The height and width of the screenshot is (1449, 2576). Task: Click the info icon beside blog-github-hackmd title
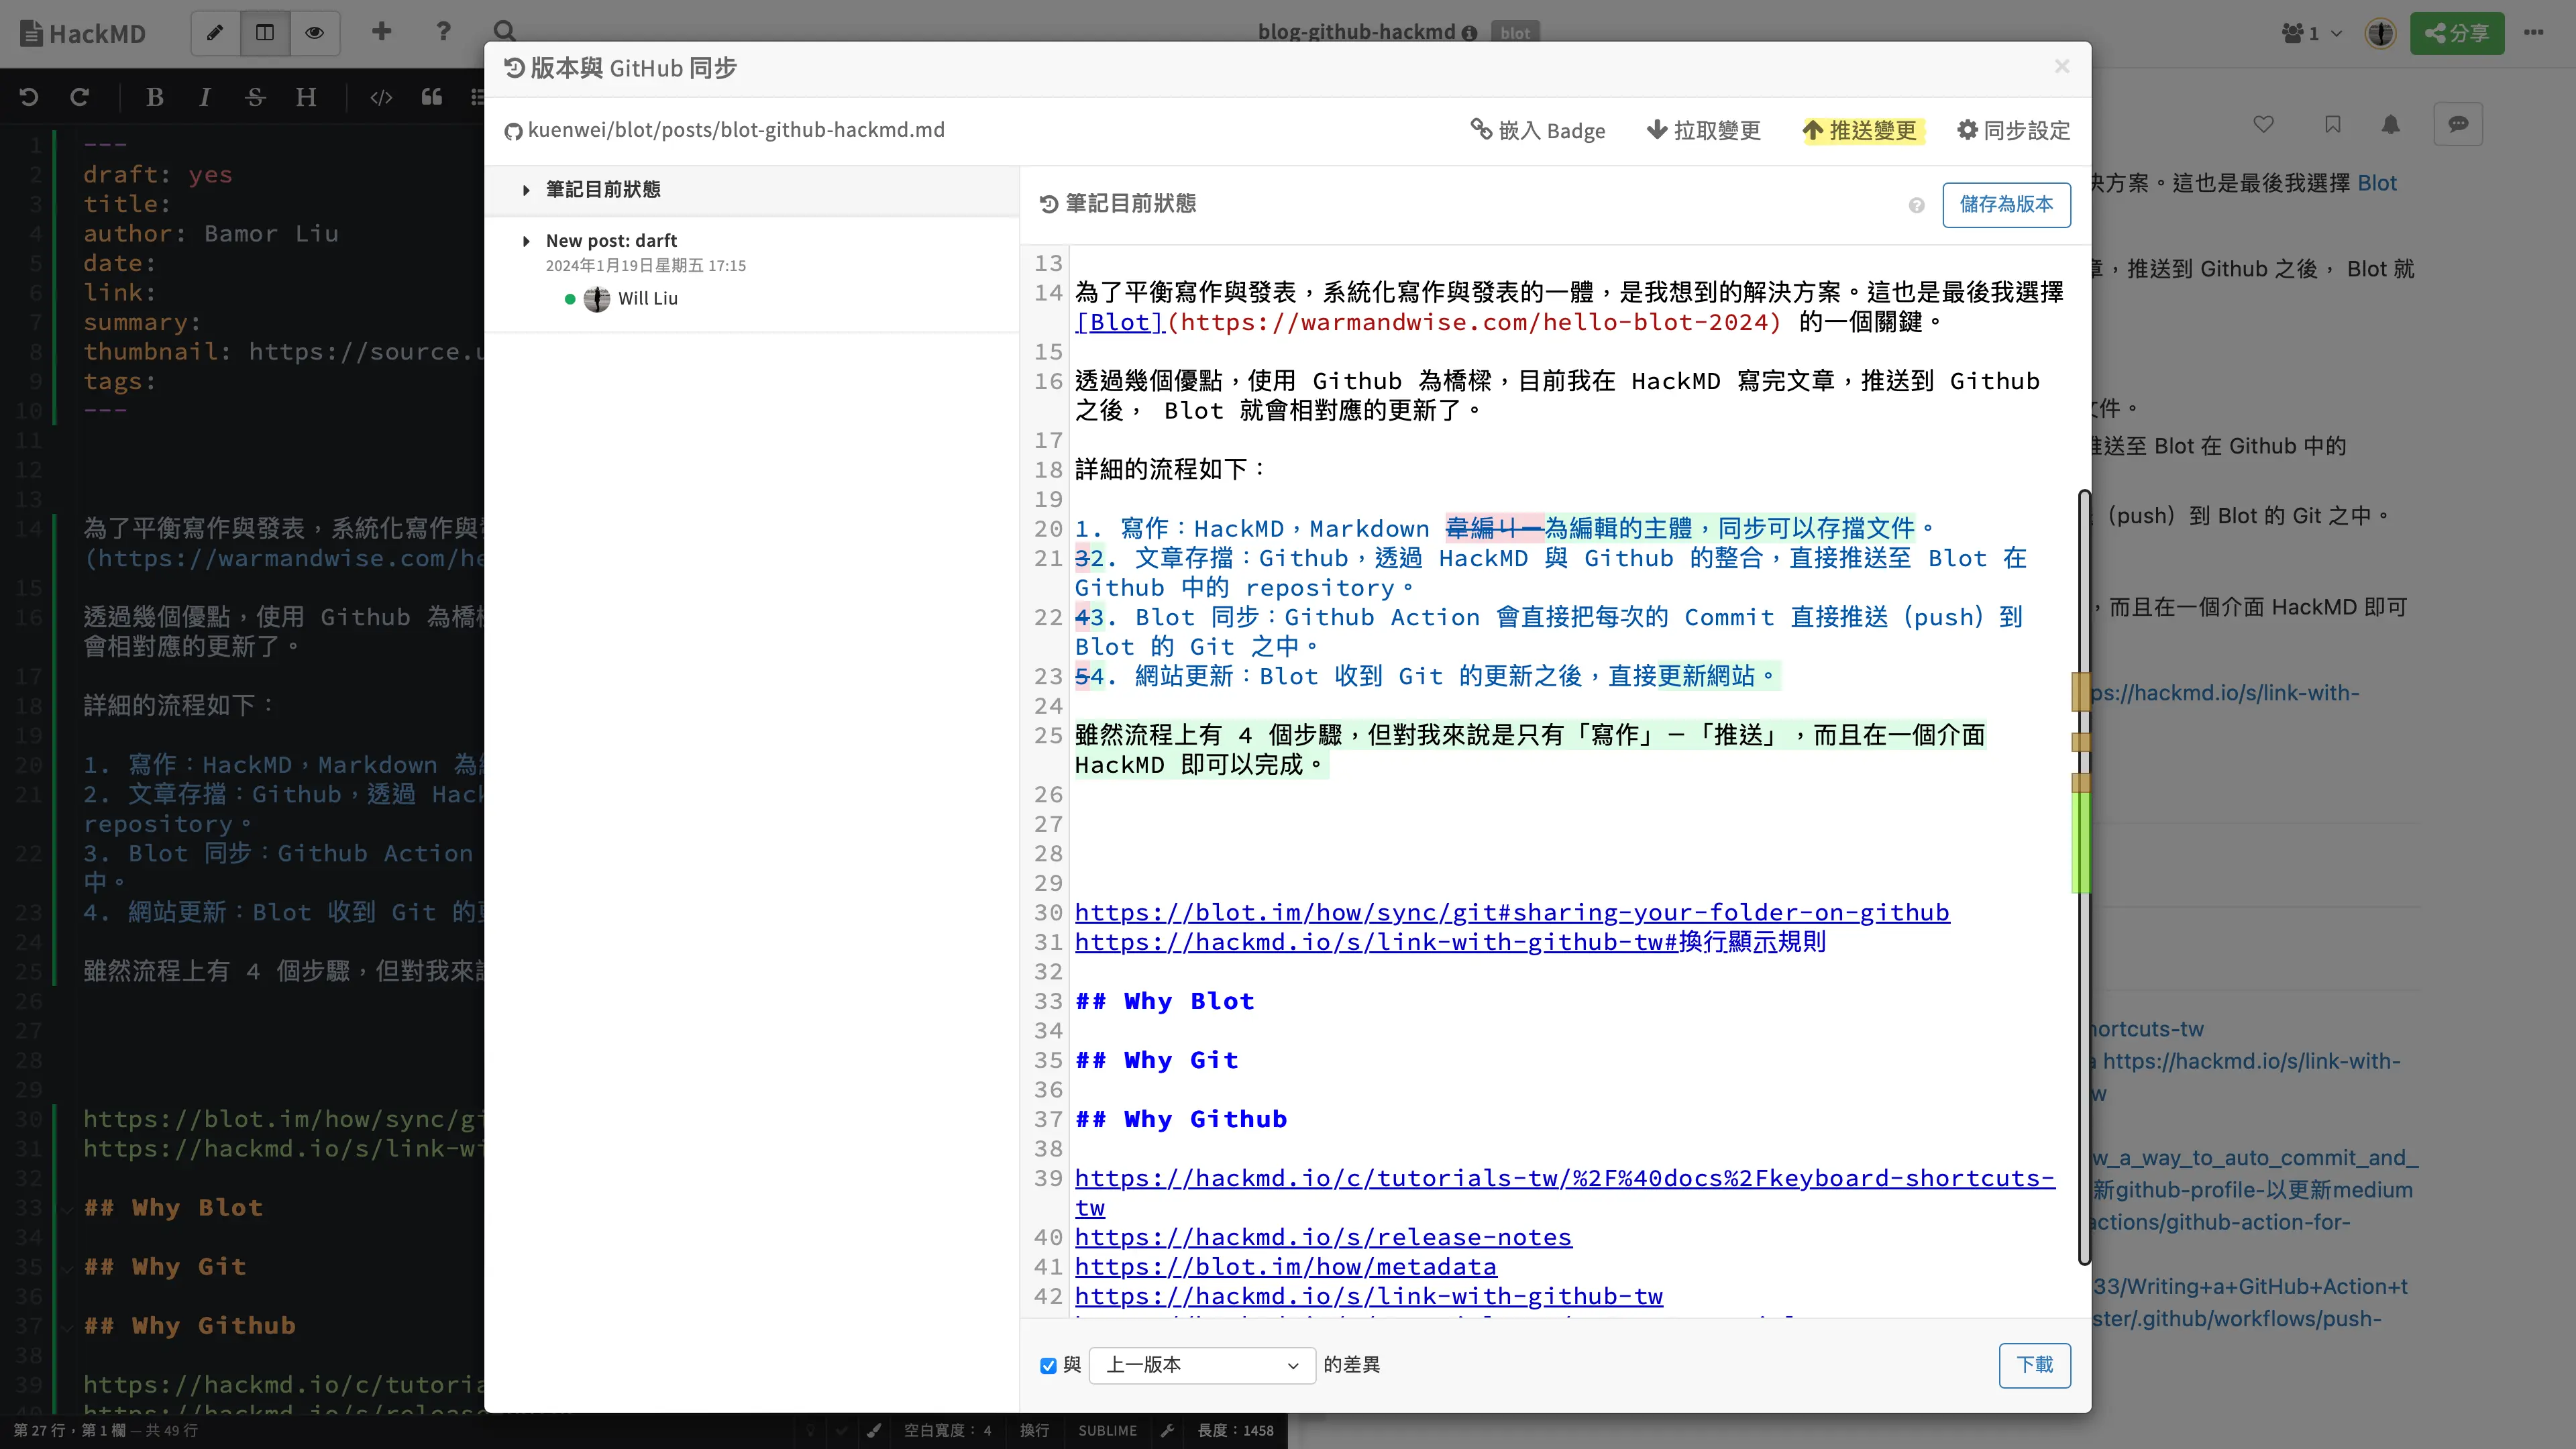(x=1469, y=33)
